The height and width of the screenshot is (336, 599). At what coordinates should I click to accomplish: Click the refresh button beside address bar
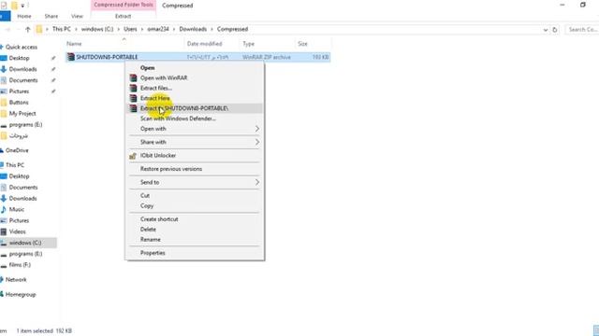(555, 29)
